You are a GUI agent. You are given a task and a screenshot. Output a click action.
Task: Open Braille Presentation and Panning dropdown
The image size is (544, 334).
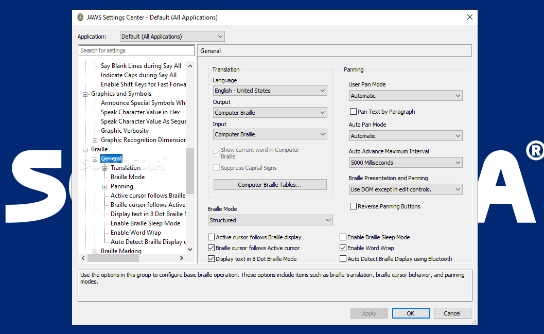(406, 189)
